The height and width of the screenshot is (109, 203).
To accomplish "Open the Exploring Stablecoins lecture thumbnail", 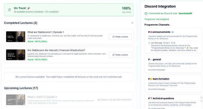I will click(16, 37).
